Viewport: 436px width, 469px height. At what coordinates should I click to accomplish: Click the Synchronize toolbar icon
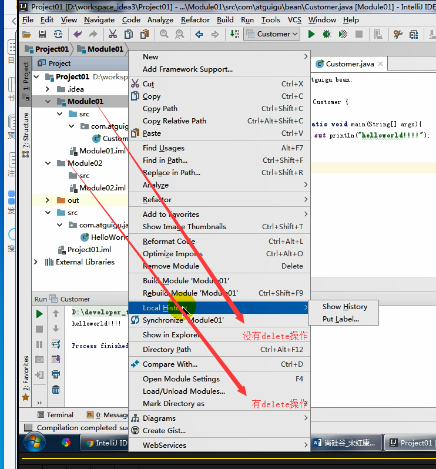tap(58, 35)
